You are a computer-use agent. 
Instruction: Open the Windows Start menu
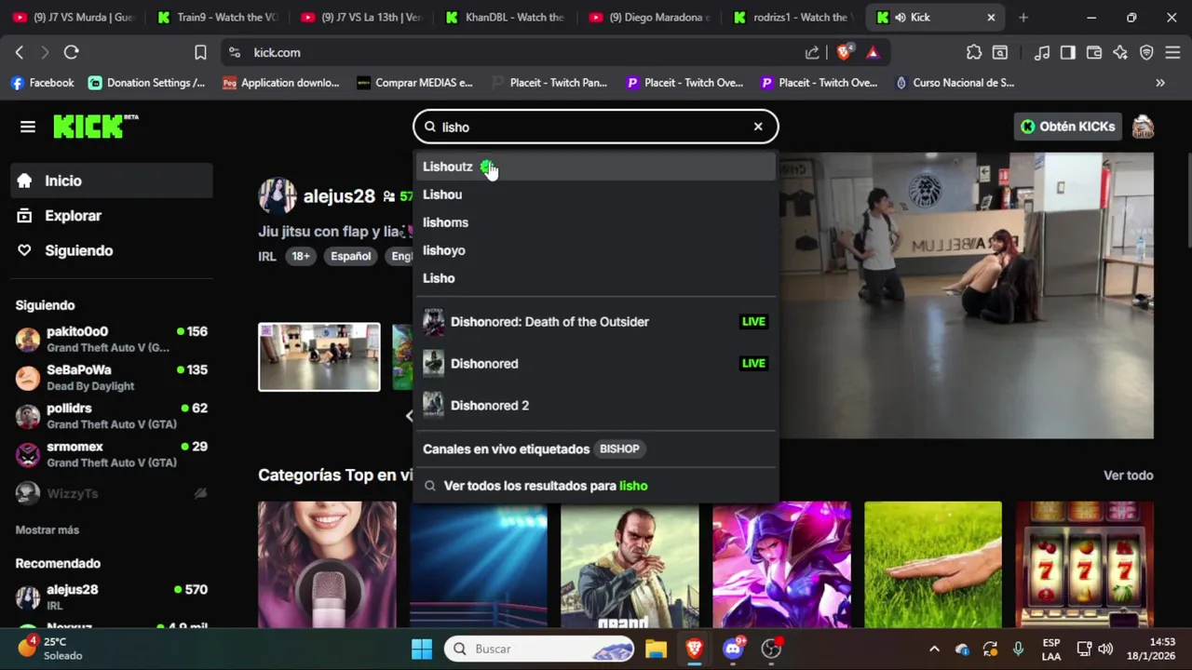tap(422, 649)
